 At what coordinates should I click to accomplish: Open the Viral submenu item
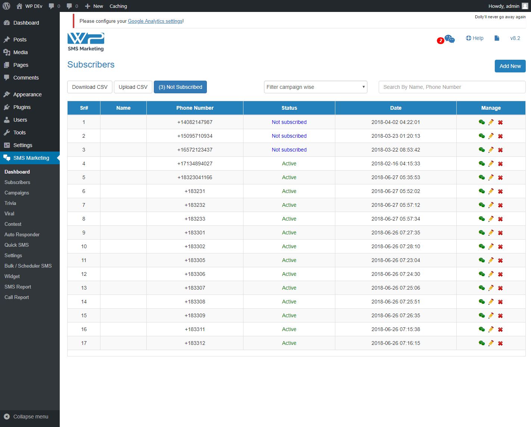[9, 213]
